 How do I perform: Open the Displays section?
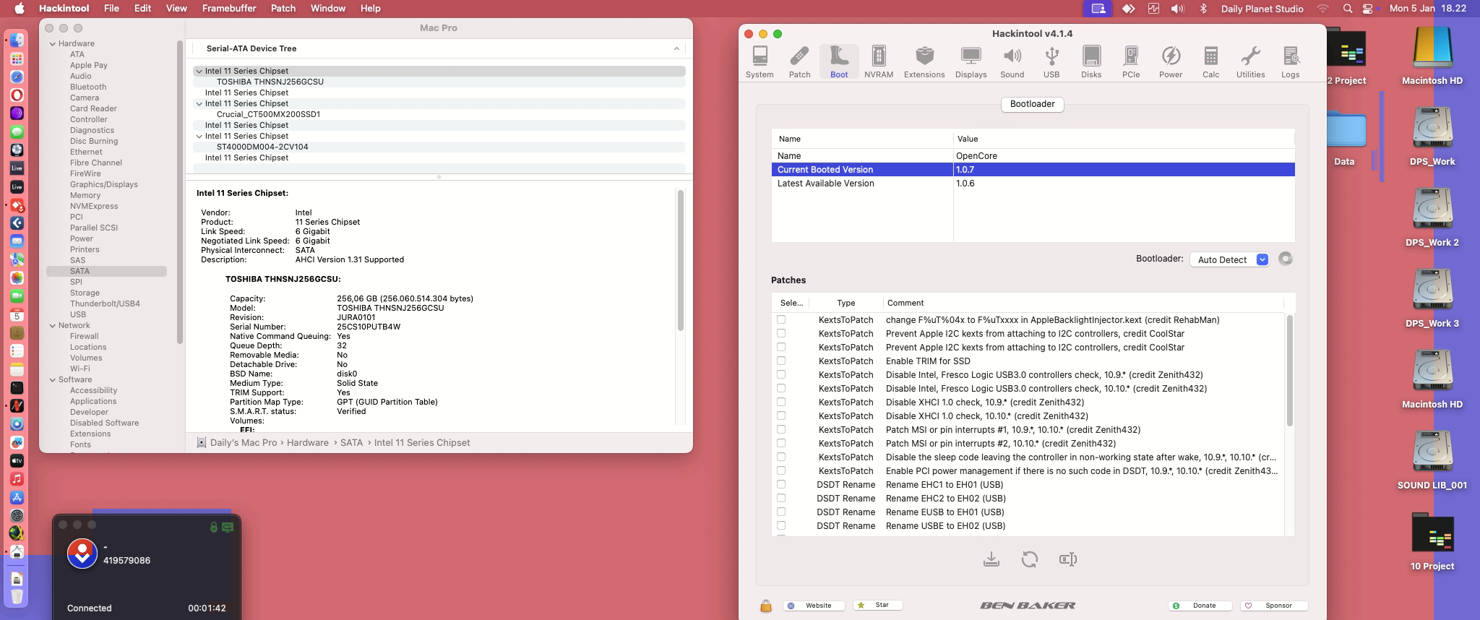point(971,62)
